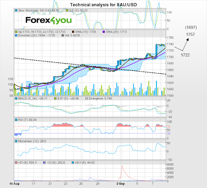Click the pink '70' RSI overbought level label
The image size is (207, 188).
pos(169,127)
